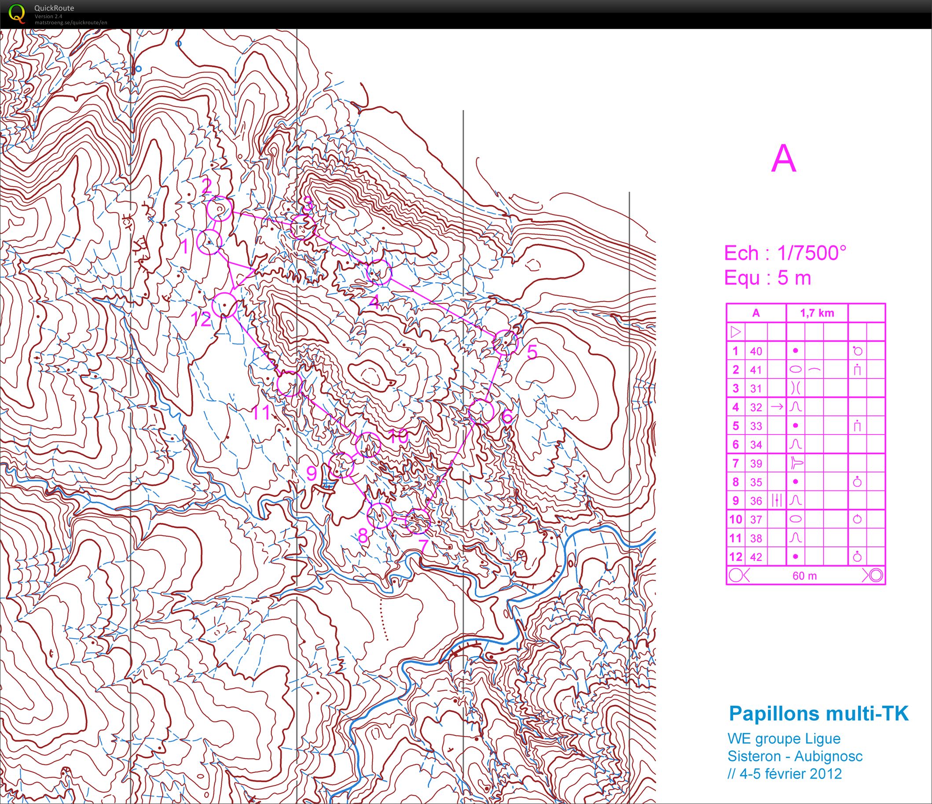Click the magenta number 2 label on map
The width and height of the screenshot is (932, 804).
[x=207, y=186]
